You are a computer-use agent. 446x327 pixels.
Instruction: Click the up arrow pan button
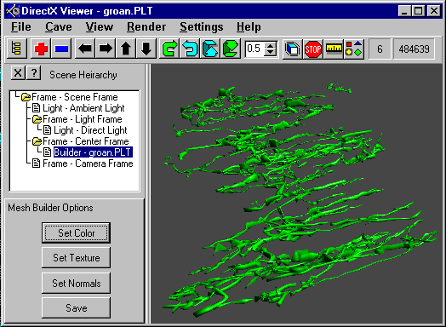pos(126,49)
